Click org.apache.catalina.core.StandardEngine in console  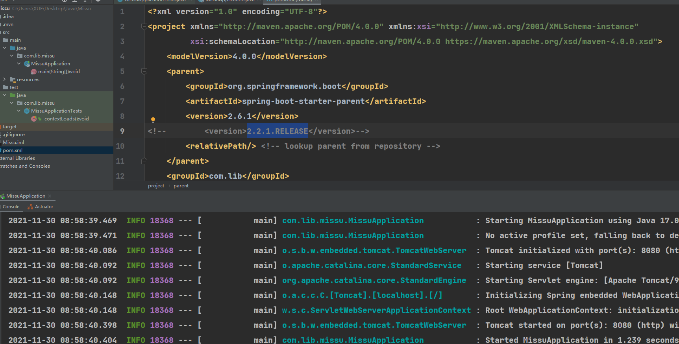tap(374, 280)
